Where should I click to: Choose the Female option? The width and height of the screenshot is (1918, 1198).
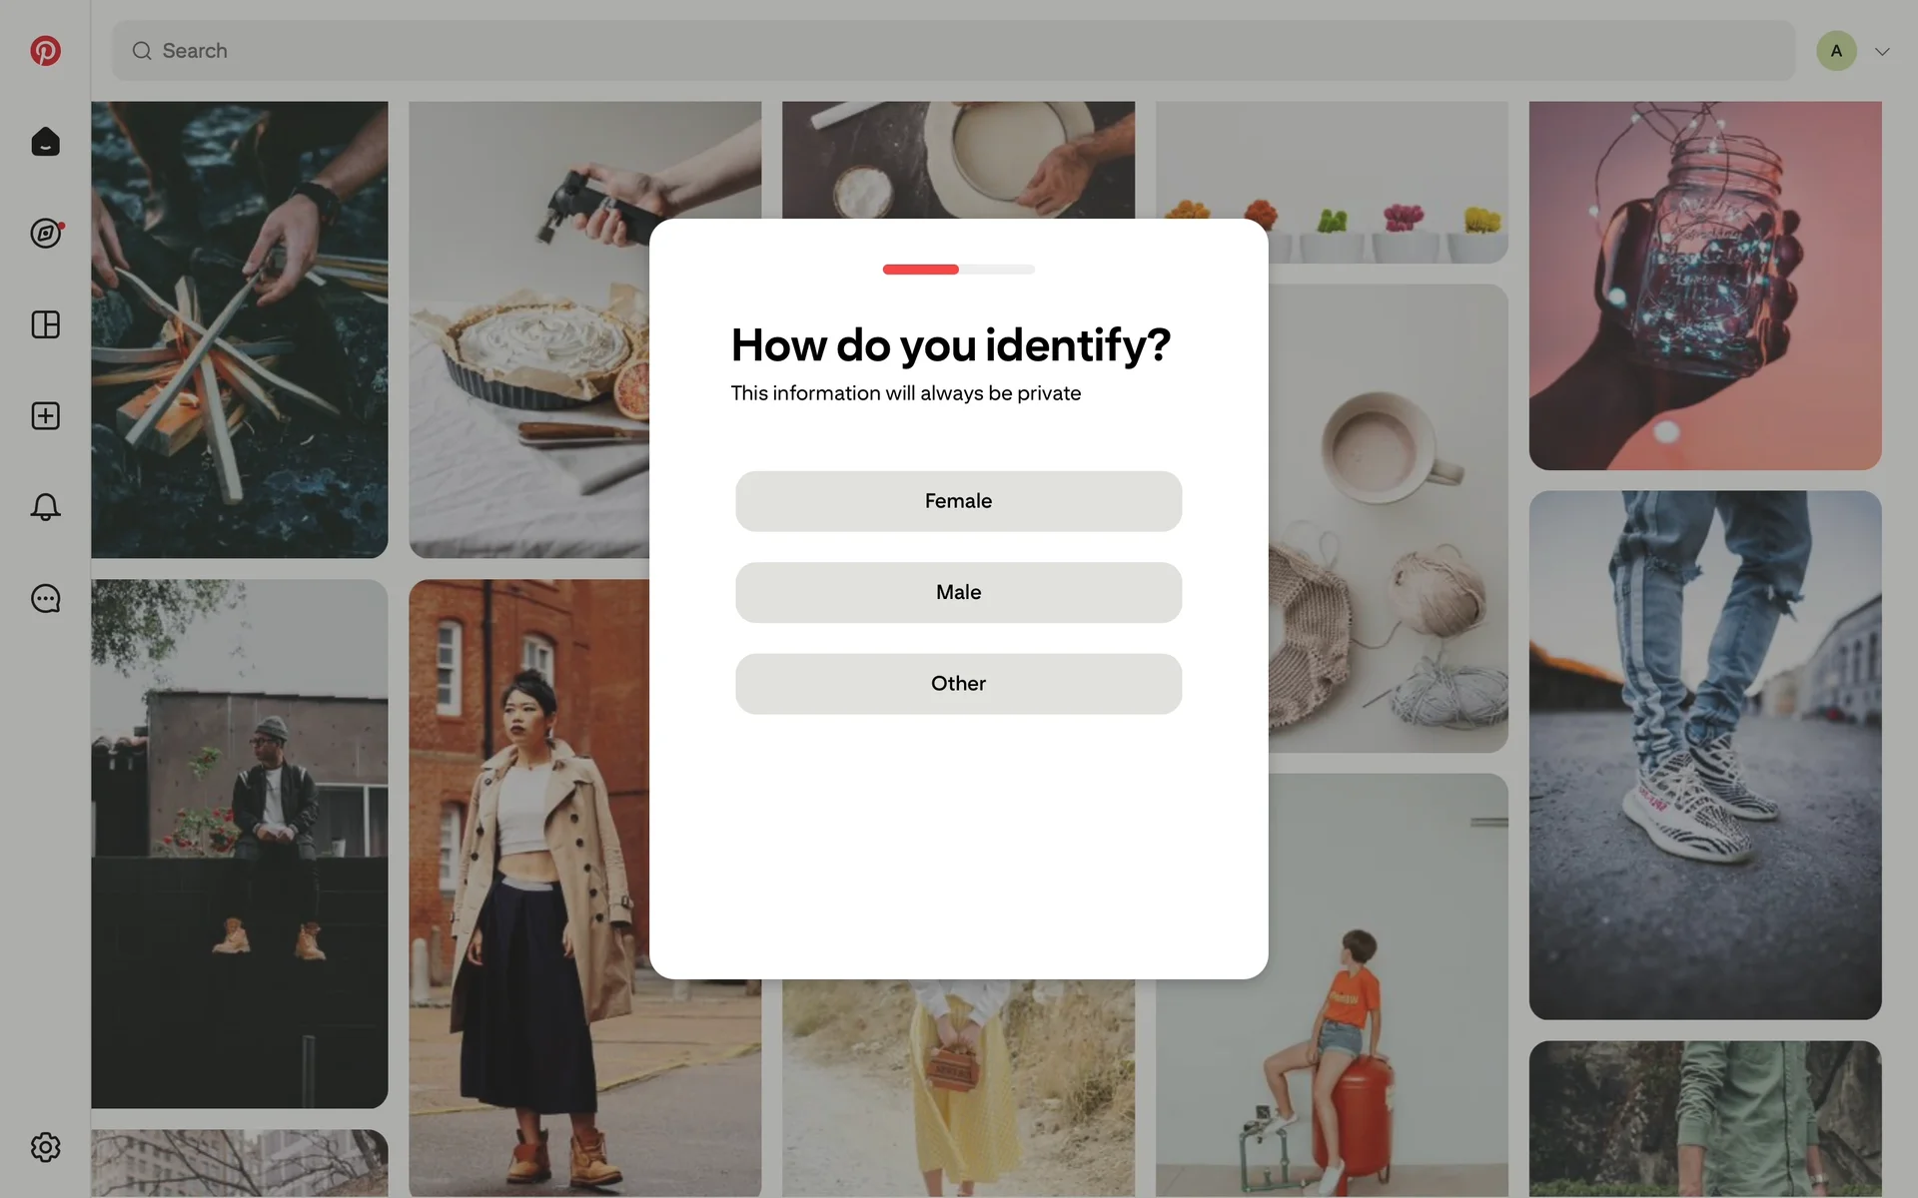click(958, 501)
